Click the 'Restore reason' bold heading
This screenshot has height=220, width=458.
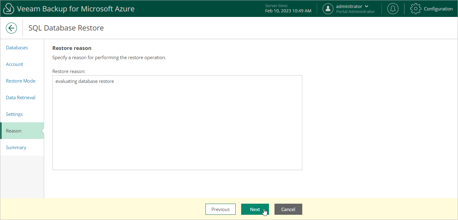pyautogui.click(x=72, y=48)
